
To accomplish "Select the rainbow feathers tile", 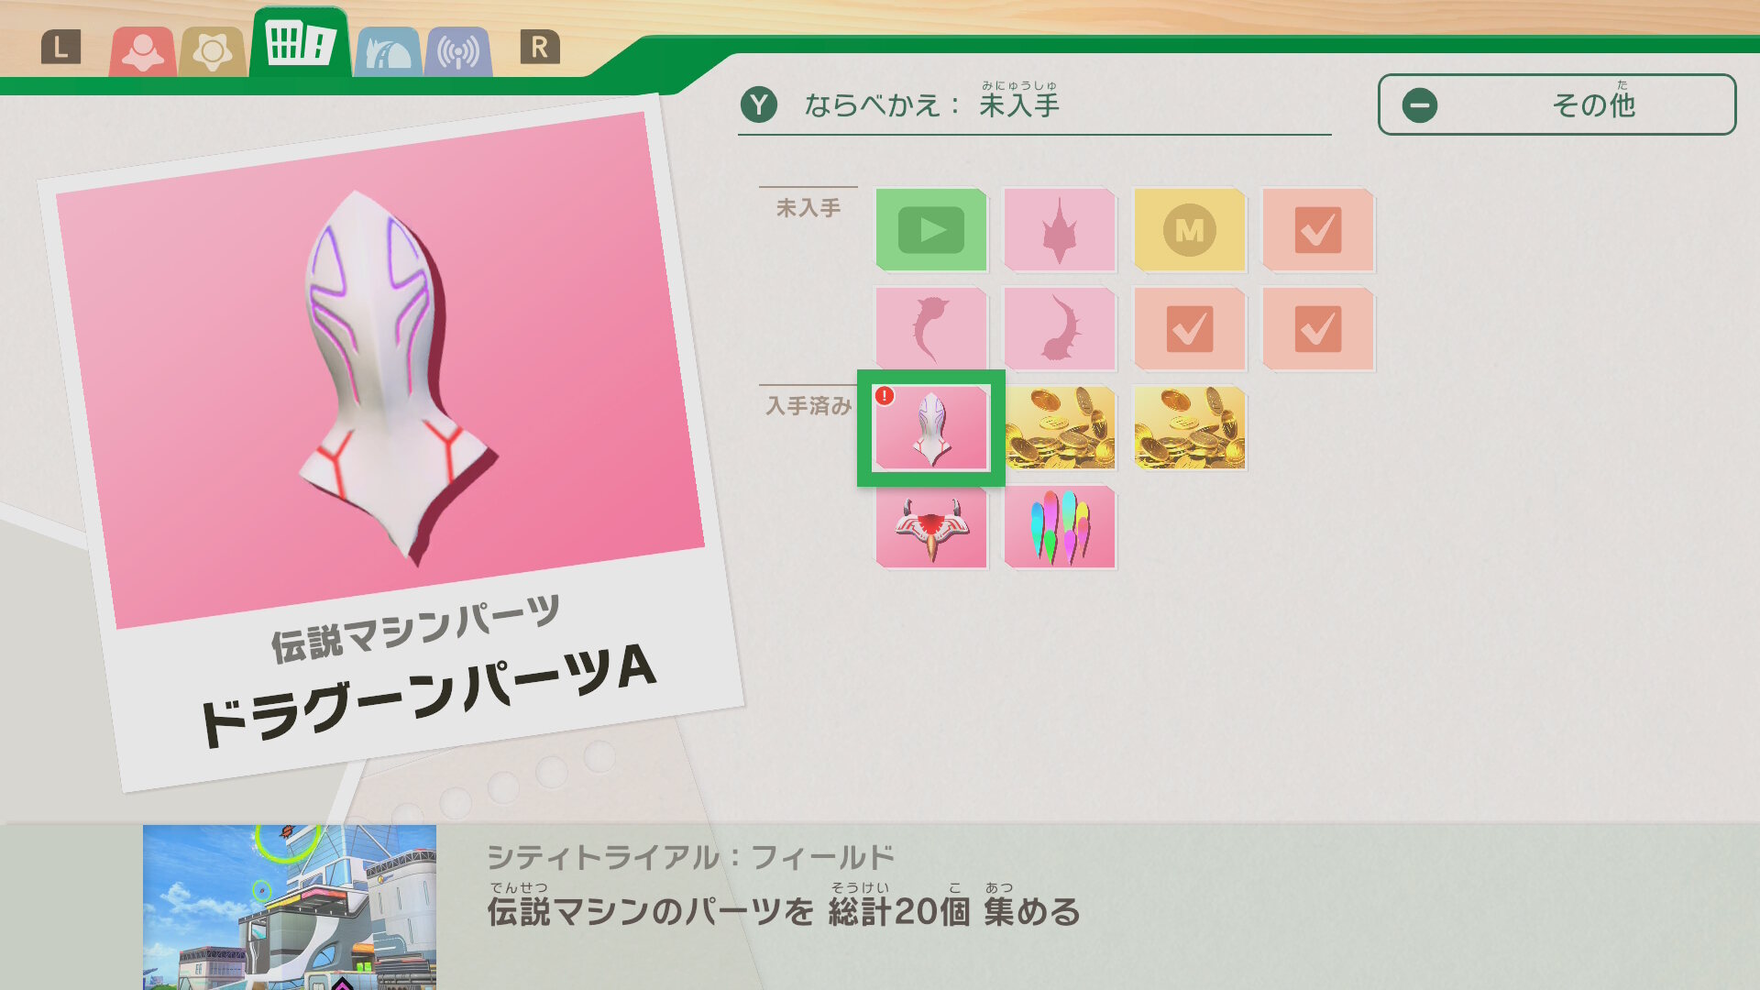I will pos(1060,527).
